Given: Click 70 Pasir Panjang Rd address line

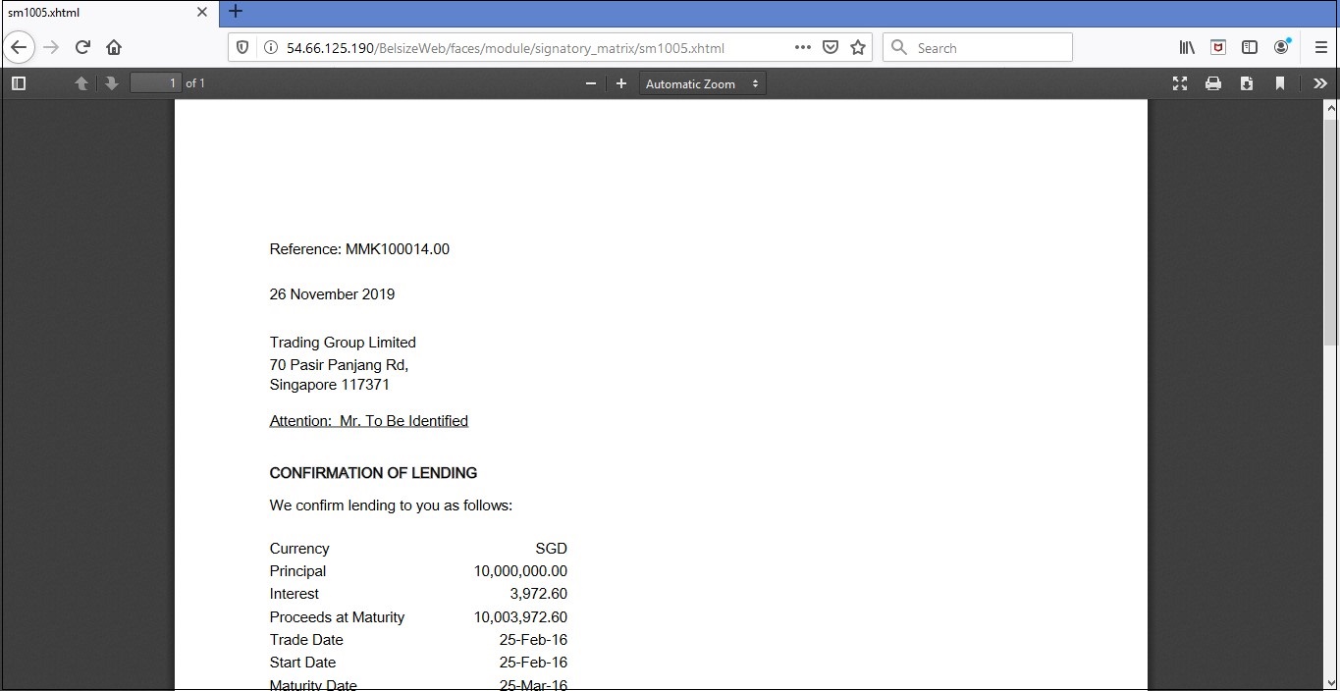Looking at the screenshot, I should click(x=339, y=365).
